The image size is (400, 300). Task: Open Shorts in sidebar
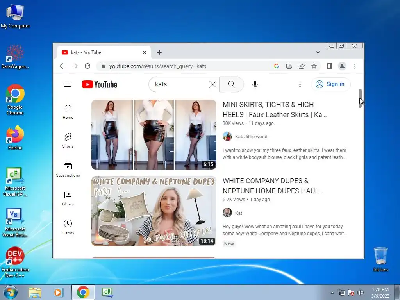(68, 140)
